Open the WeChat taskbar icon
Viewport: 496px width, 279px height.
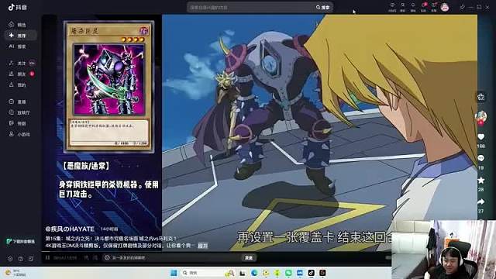point(288,273)
